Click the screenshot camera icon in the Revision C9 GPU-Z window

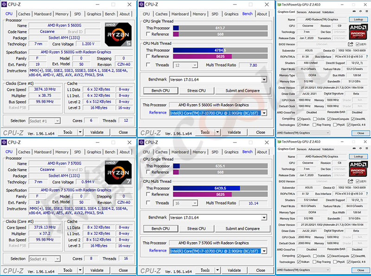[x=354, y=11]
